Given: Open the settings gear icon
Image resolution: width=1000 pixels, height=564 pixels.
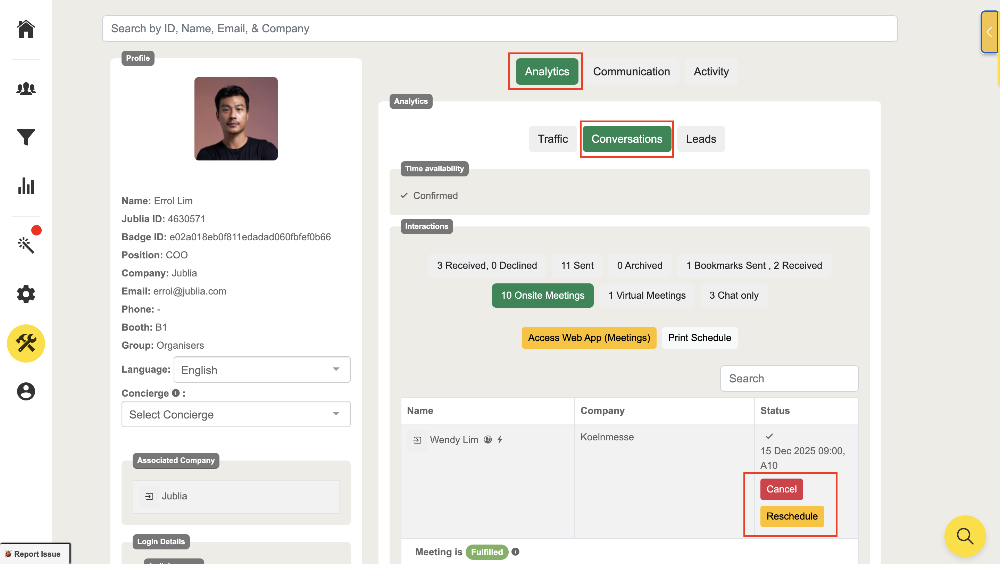Looking at the screenshot, I should 26,294.
